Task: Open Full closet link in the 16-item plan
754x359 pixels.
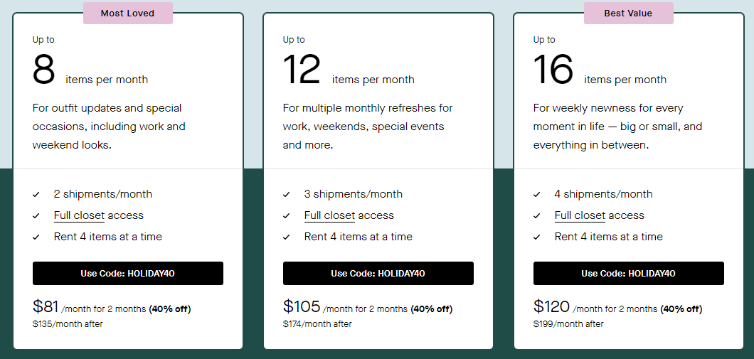Action: [580, 215]
